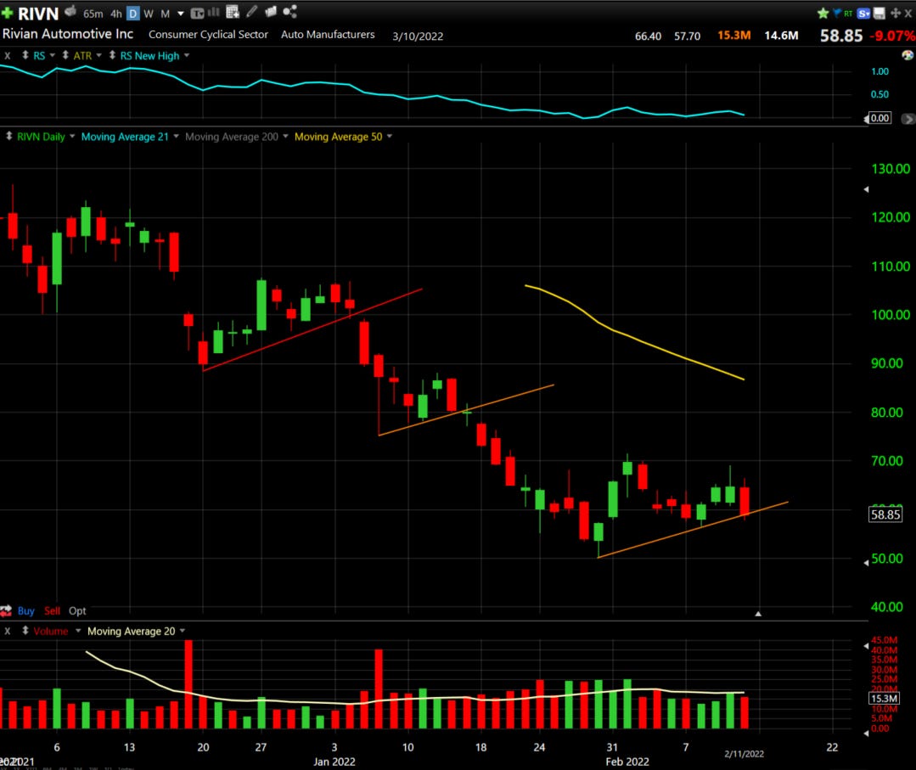Select the D daily timeframe

pos(133,14)
